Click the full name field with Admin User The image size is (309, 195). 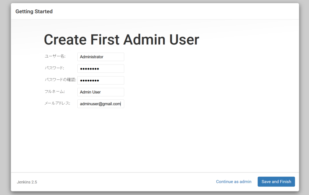pyautogui.click(x=101, y=92)
